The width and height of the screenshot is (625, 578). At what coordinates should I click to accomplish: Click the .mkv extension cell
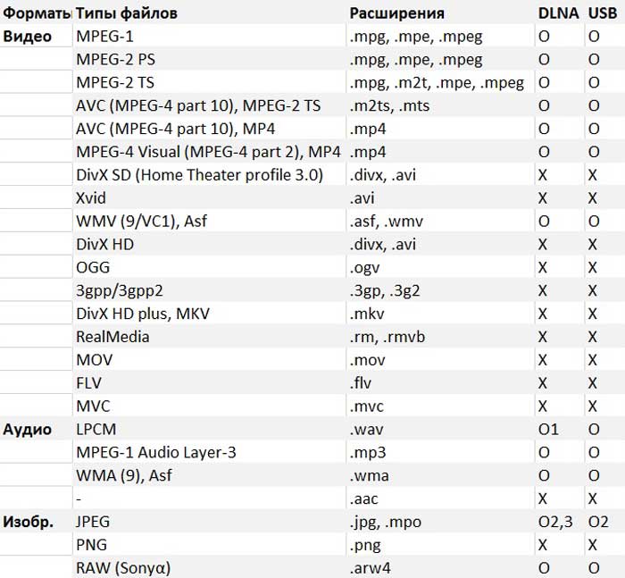click(440, 314)
